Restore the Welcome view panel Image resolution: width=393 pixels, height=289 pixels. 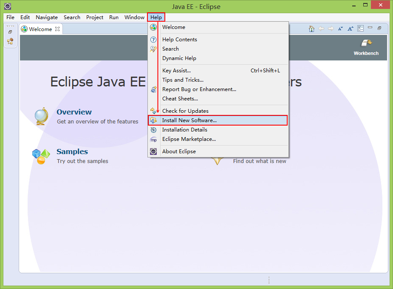[379, 28]
